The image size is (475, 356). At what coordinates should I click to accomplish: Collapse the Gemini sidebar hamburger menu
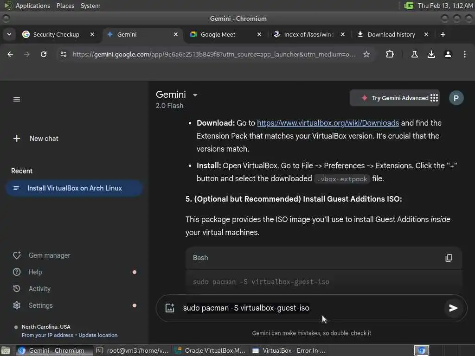17,99
